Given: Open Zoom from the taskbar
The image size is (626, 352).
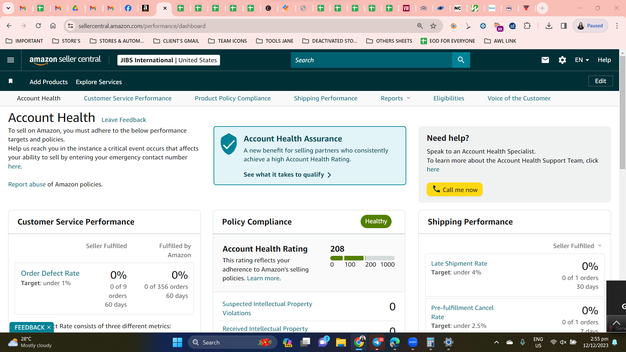Looking at the screenshot, I should pos(413,342).
